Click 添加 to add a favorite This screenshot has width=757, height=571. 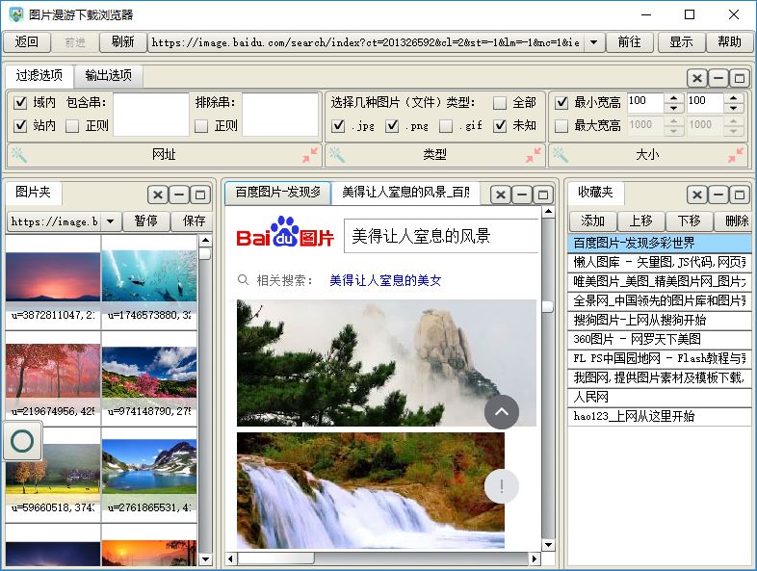(593, 221)
